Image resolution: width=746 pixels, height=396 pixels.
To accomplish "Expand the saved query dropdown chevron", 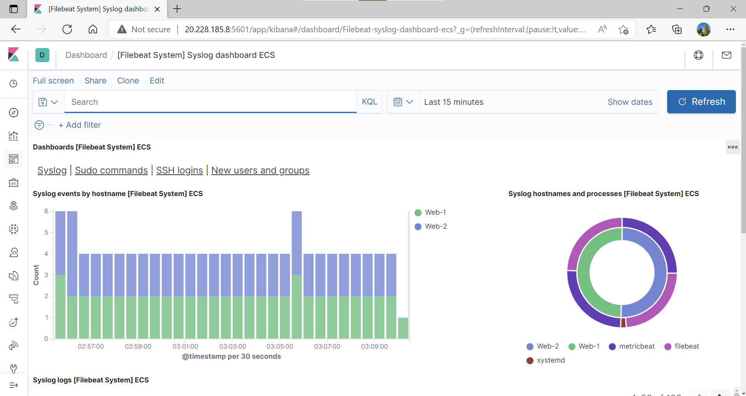I will tap(54, 102).
